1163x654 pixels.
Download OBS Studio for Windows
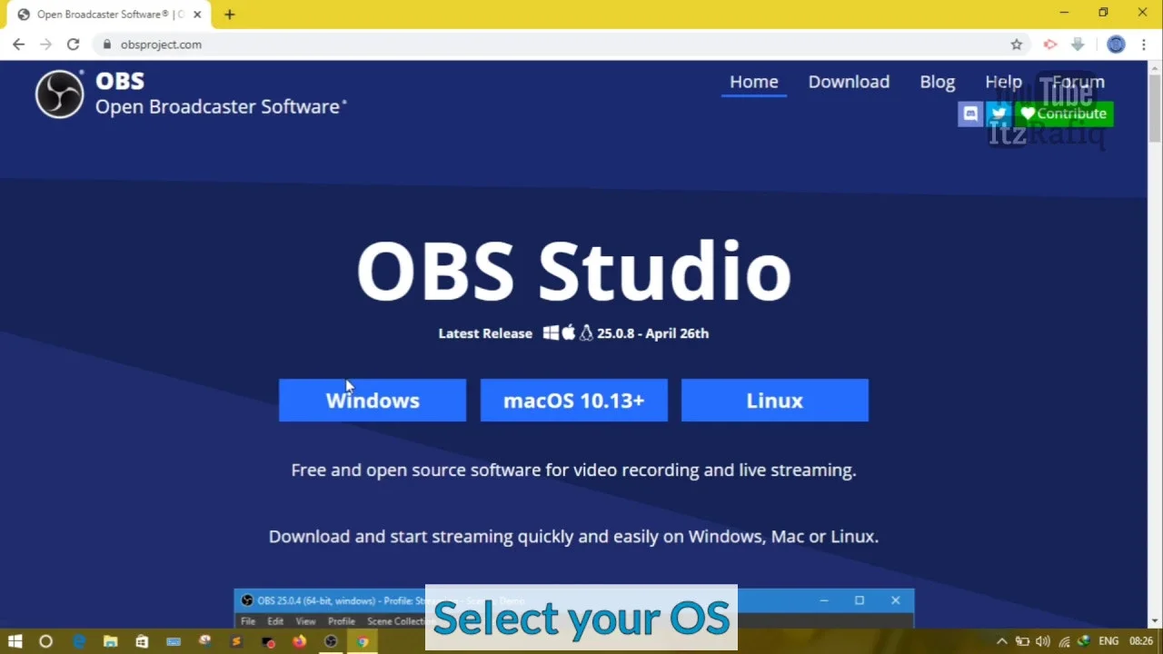373,401
